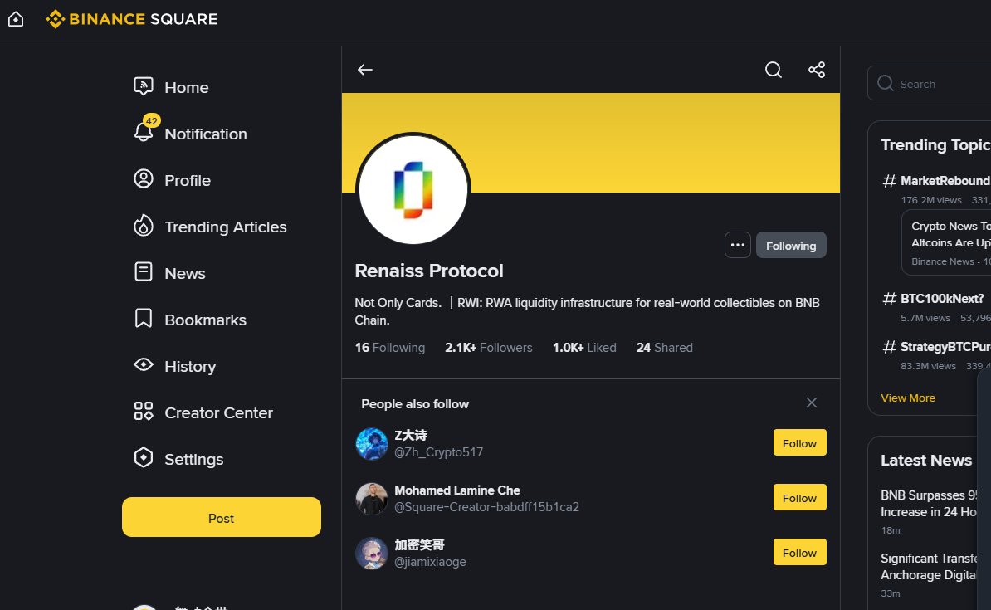The height and width of the screenshot is (610, 991).
Task: Select Creator Center menu item
Action: pyautogui.click(x=218, y=412)
